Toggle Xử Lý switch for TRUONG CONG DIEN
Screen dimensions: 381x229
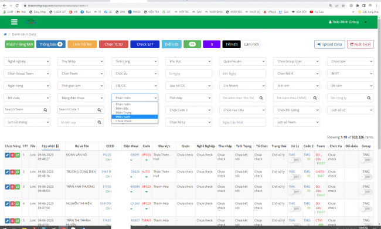click(294, 177)
